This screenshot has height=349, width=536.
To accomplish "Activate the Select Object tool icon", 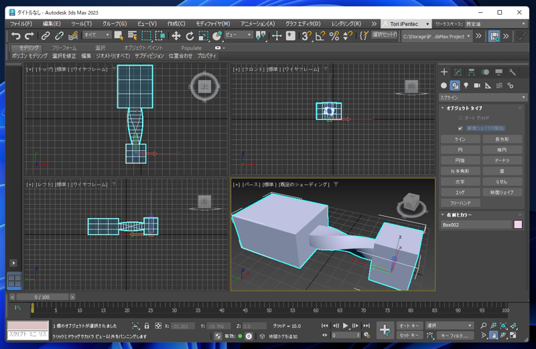I will click(x=119, y=35).
